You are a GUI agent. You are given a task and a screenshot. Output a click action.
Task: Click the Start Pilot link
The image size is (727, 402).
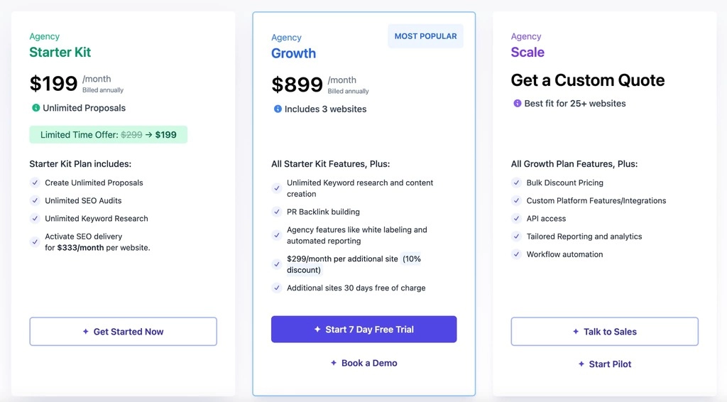(x=605, y=364)
